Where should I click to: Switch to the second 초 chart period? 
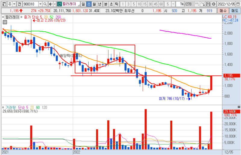[111, 4]
